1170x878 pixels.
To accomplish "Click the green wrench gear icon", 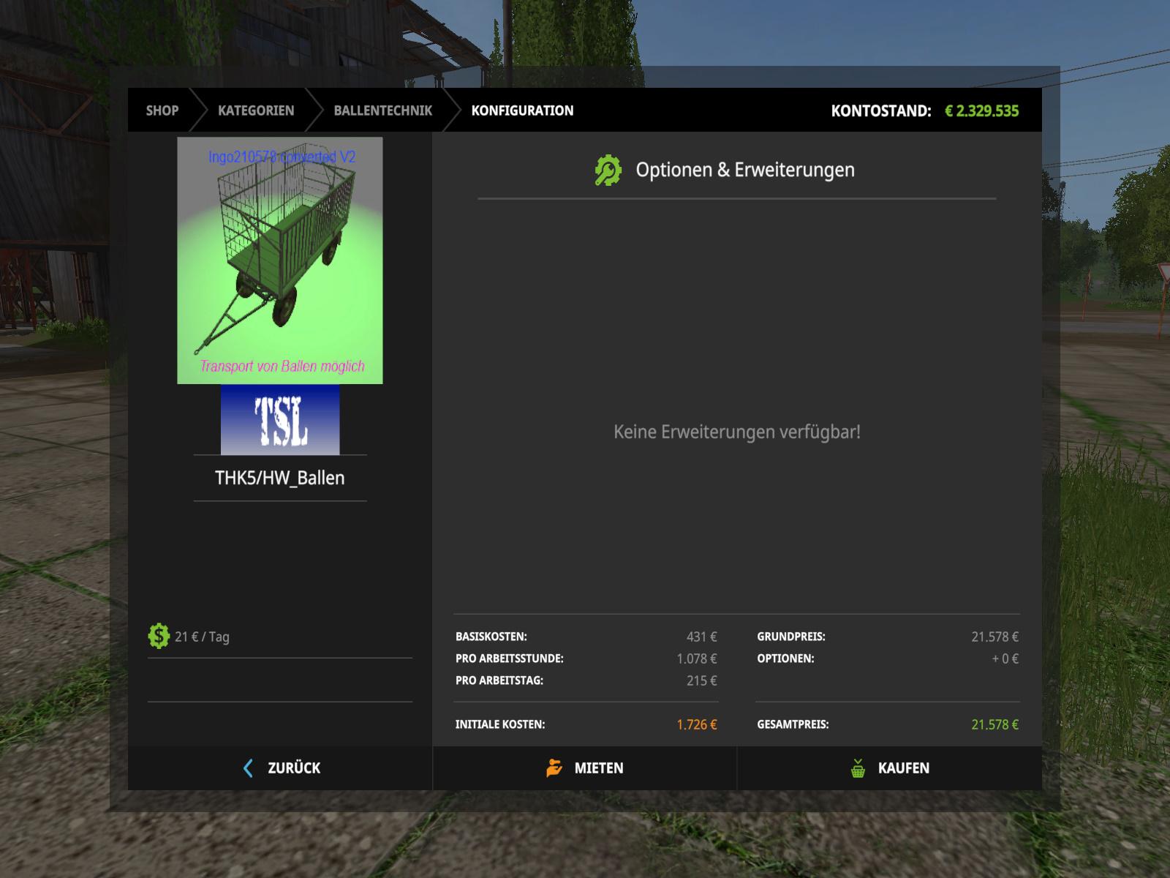I will click(x=608, y=170).
